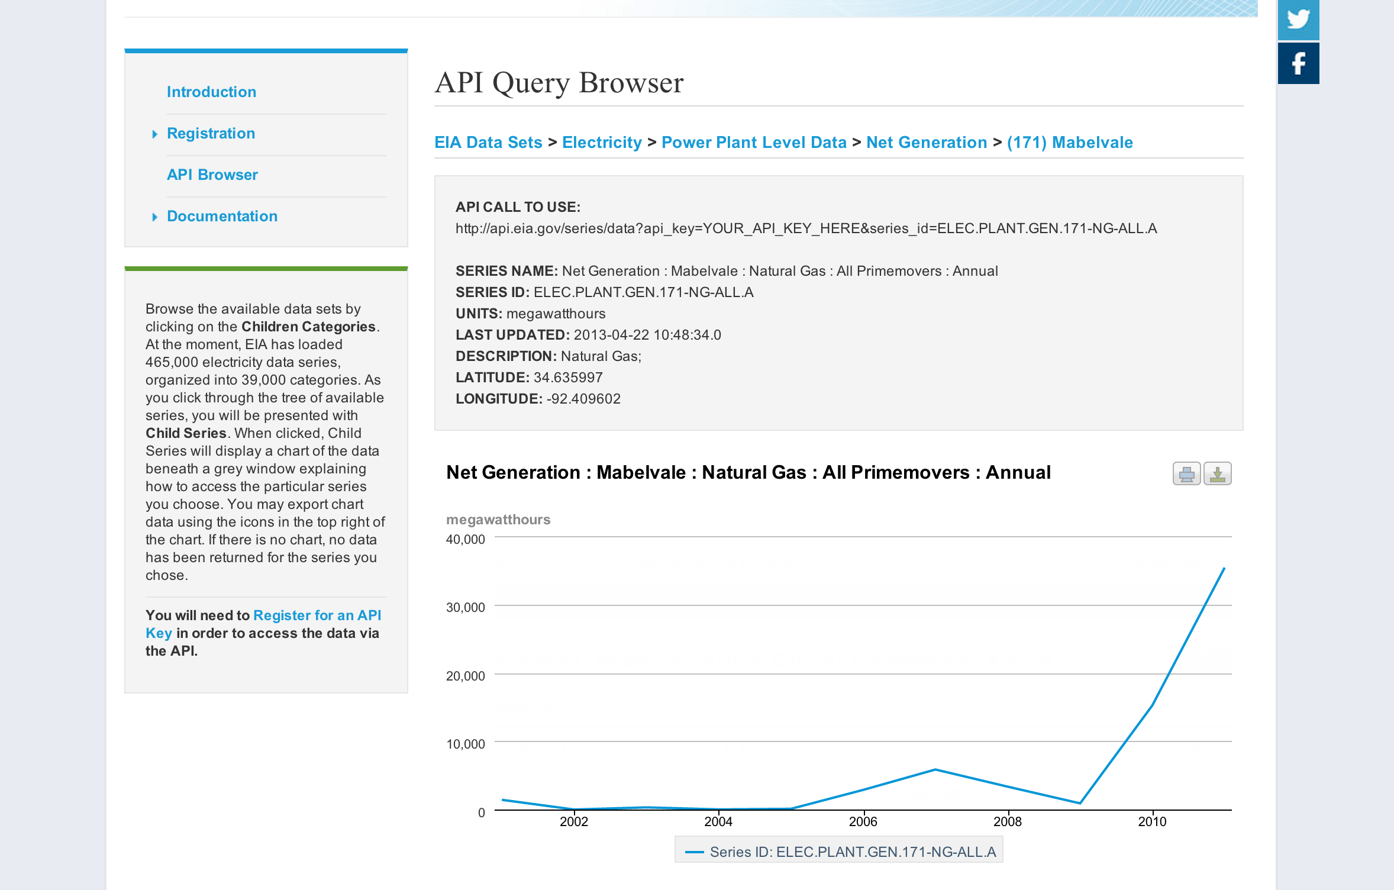This screenshot has height=890, width=1394.
Task: Click the API Query Browser heading
Action: (x=559, y=82)
